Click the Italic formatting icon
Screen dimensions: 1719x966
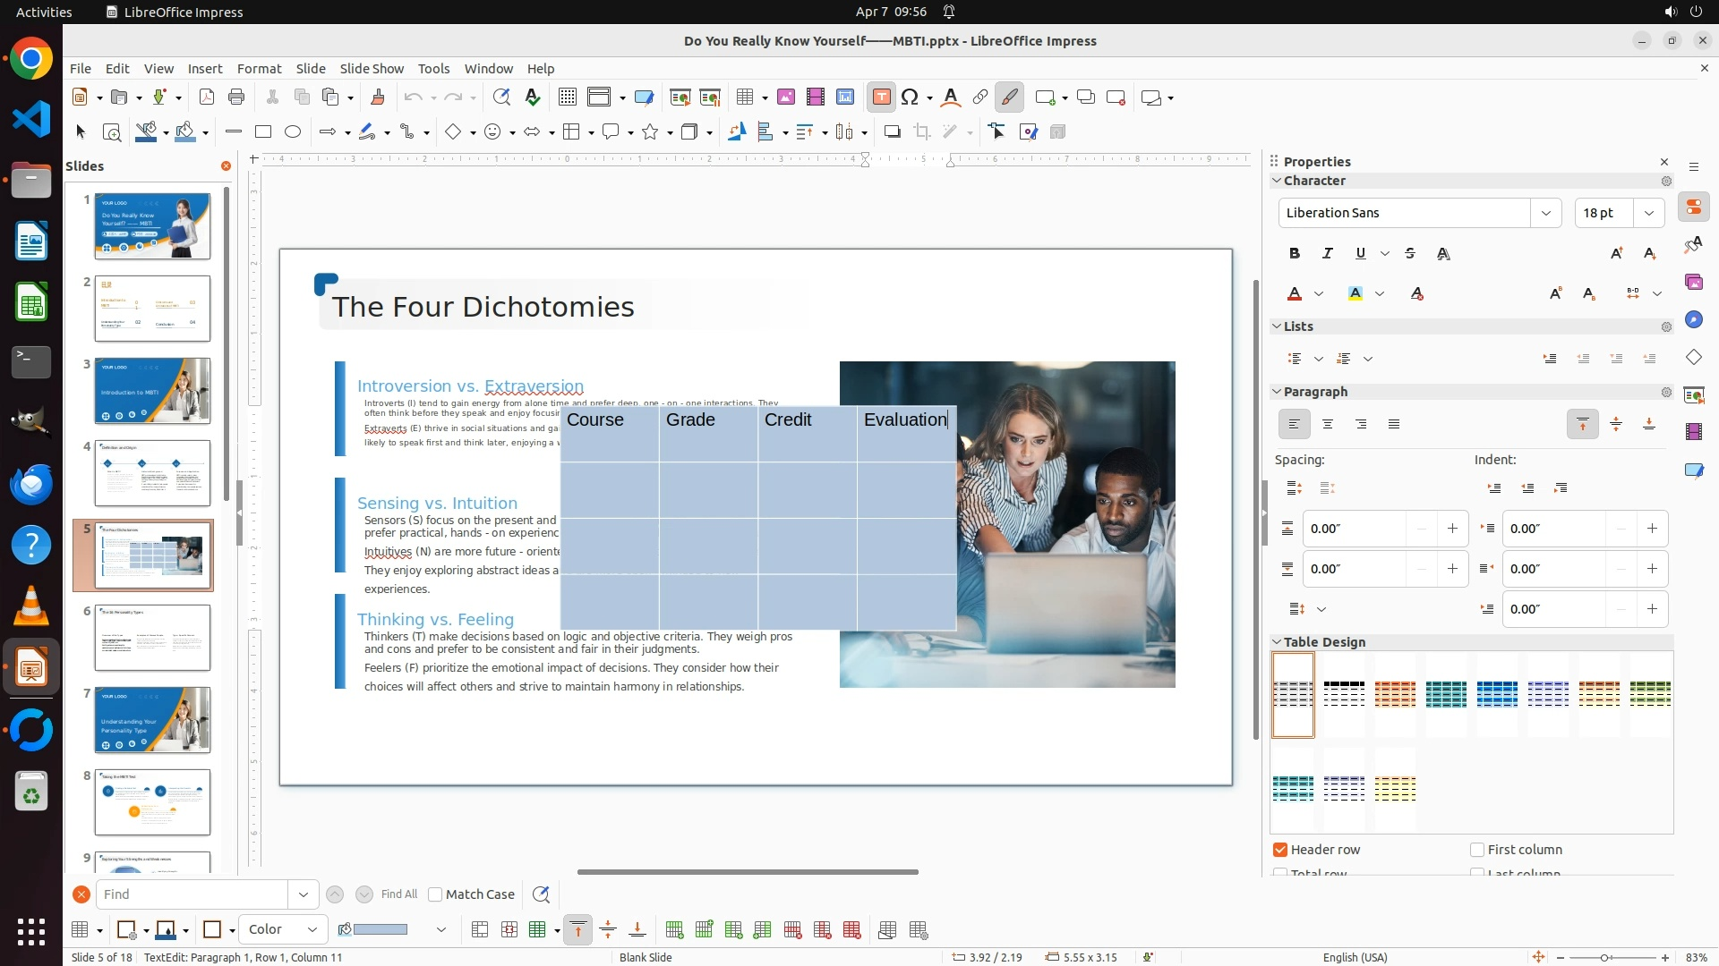click(1328, 253)
